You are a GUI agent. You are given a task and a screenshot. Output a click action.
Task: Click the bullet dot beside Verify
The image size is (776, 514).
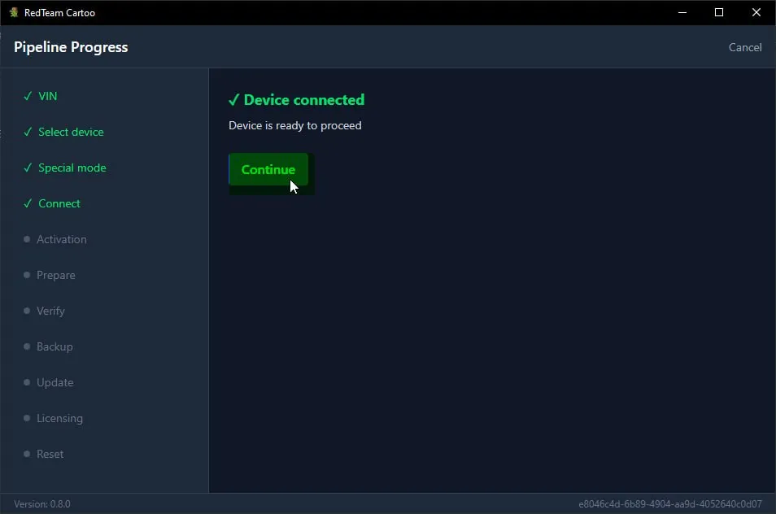27,311
